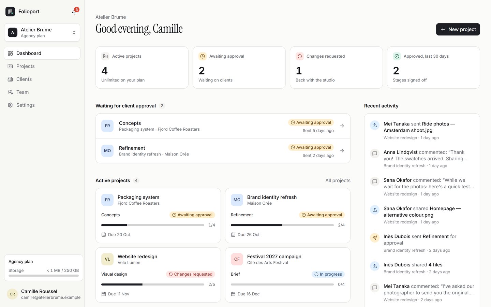Click the Active projects folder icon

click(105, 56)
